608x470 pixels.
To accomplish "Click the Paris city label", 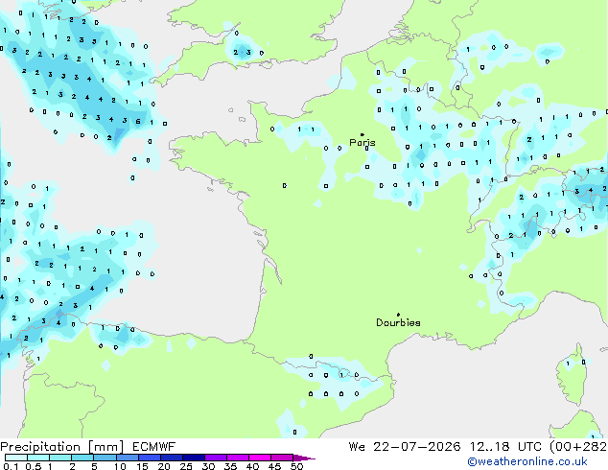I will 362,142.
